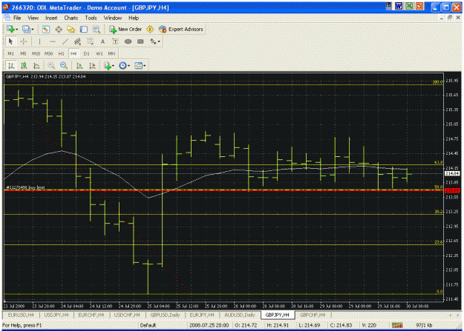This screenshot has height=331, width=464.
Task: Open the Periodicity clock icon
Action: (122, 66)
